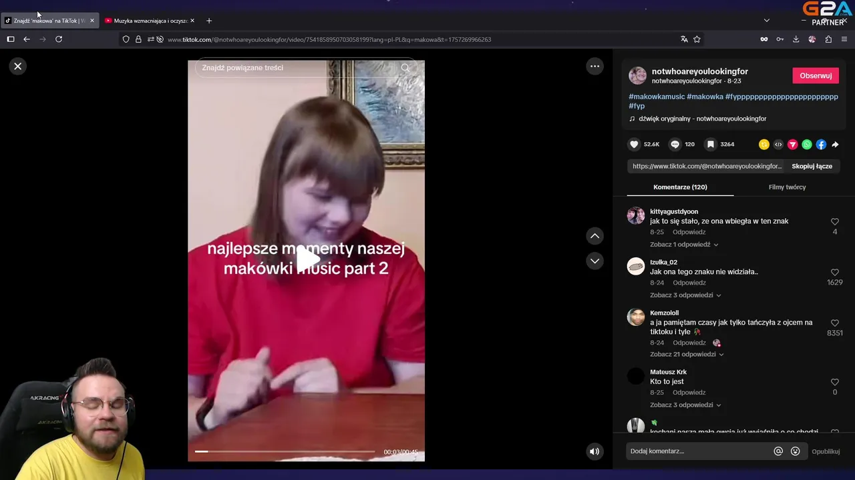Insert a mention with the @ icon
855x480 pixels.
coord(778,451)
